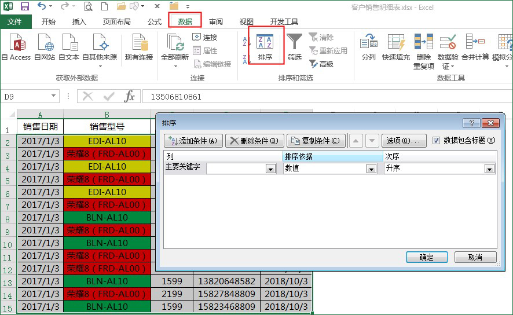The width and height of the screenshot is (513, 315).
Task: Click 快速填充 flash fill
Action: pos(396,47)
